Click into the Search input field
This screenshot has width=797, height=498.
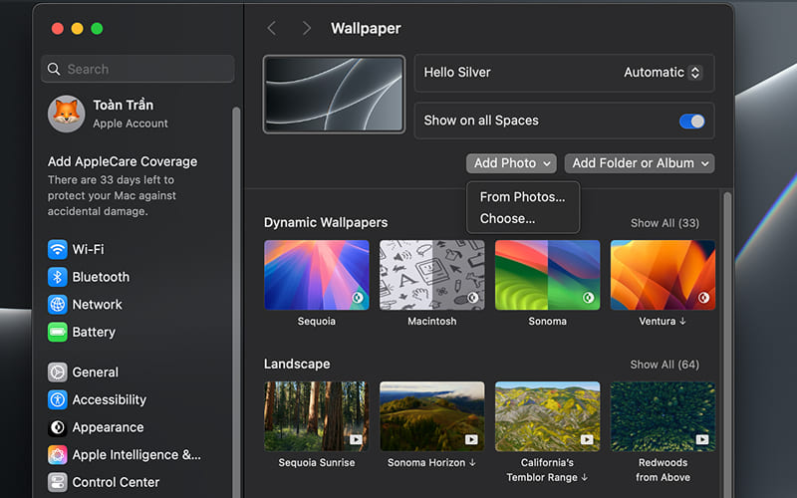point(137,69)
